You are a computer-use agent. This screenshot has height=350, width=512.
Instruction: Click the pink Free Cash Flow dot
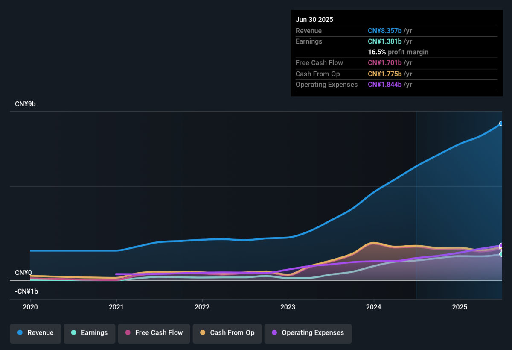128,333
